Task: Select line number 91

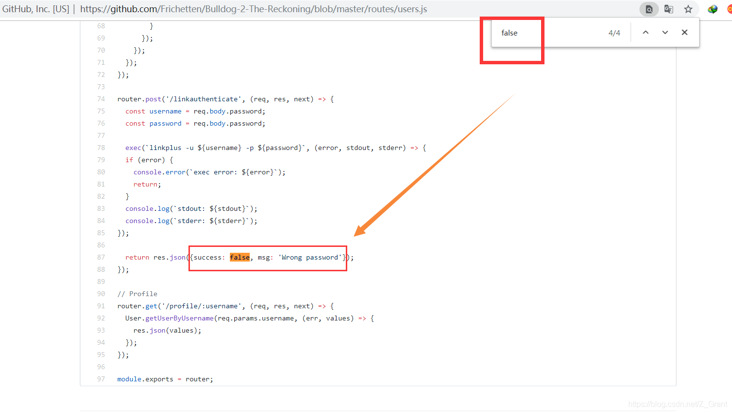Action: coord(101,306)
